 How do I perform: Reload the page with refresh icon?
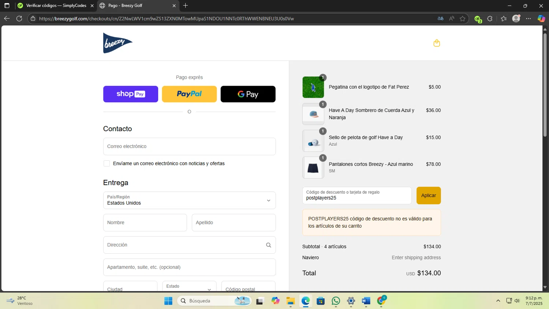(19, 18)
